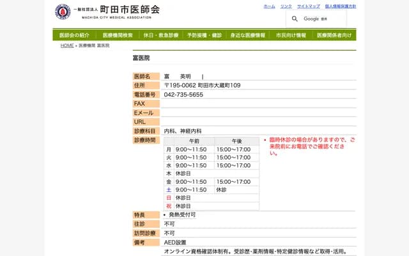Open the 市民向け情報 menu

(x=291, y=35)
